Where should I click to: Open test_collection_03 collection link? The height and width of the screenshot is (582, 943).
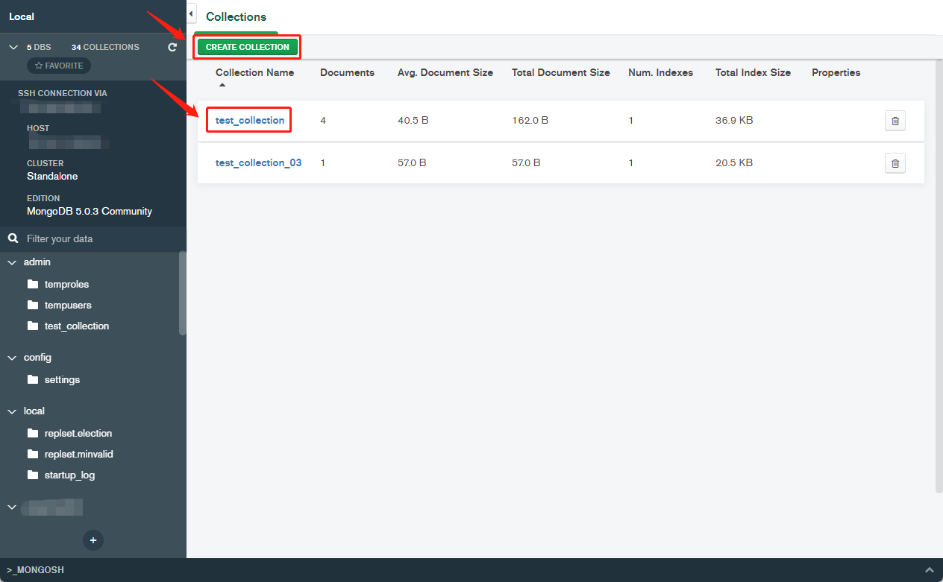(x=259, y=162)
